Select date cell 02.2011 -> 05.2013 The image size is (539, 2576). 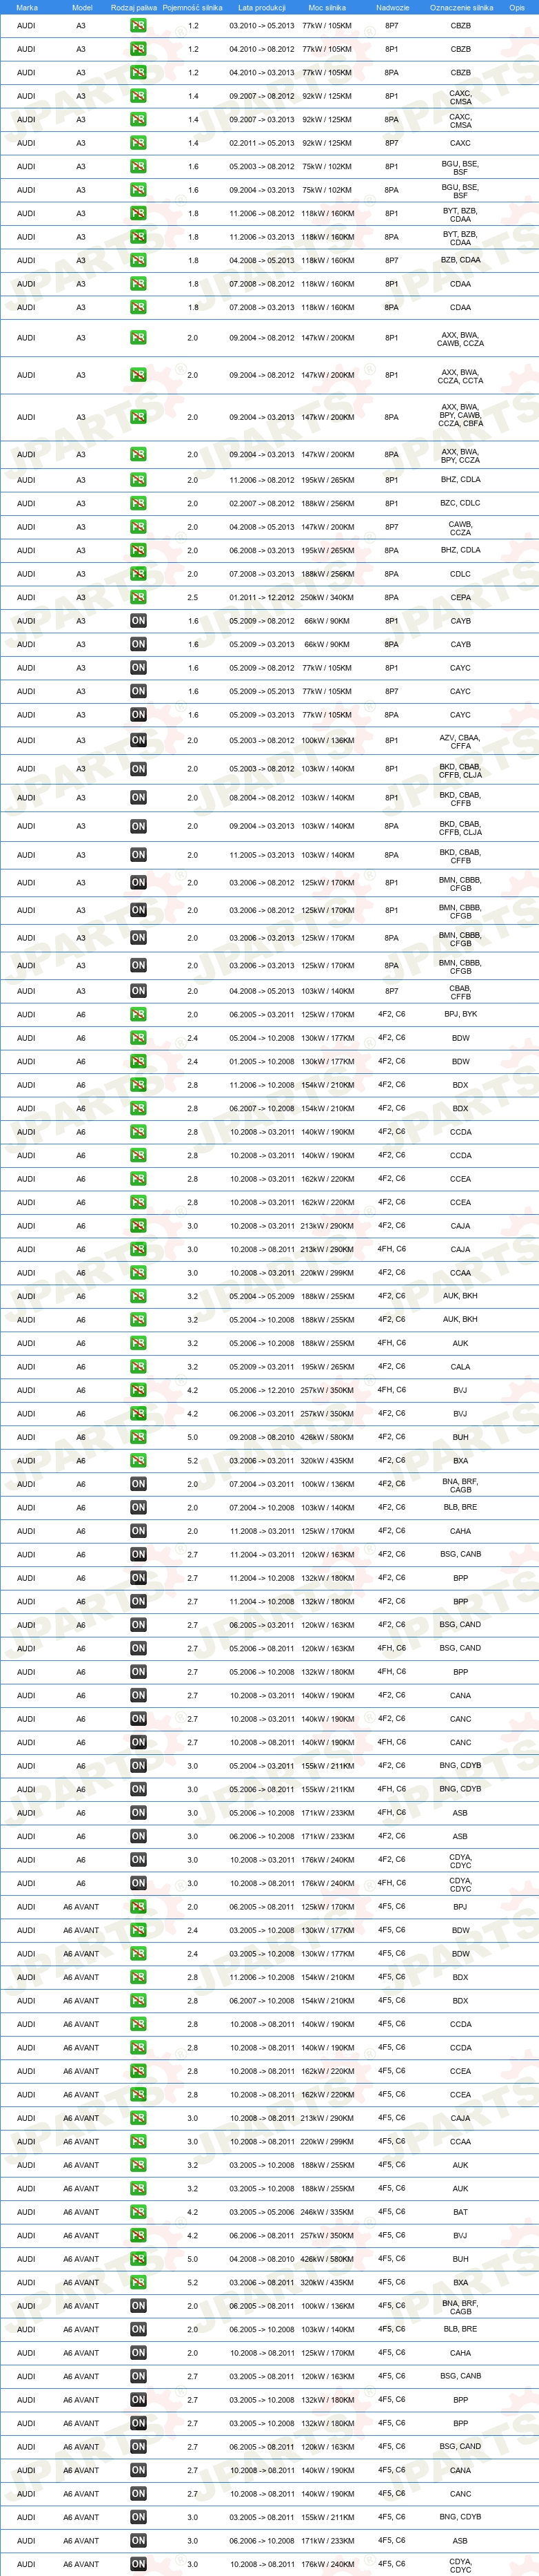point(261,143)
